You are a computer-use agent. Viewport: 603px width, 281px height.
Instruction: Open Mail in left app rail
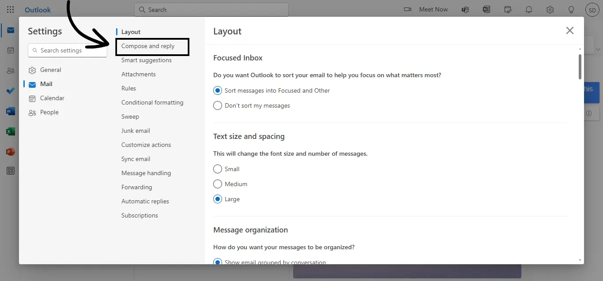coord(10,30)
